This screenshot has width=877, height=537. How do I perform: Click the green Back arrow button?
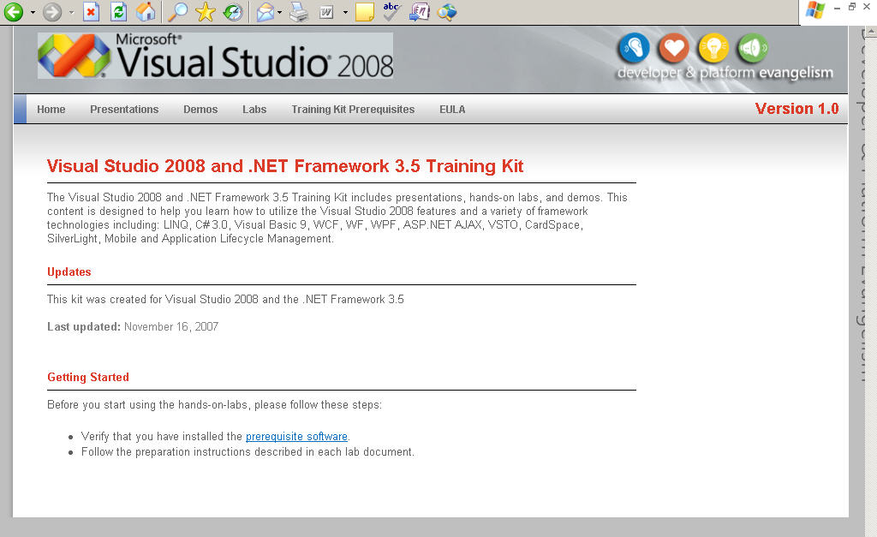tap(13, 12)
